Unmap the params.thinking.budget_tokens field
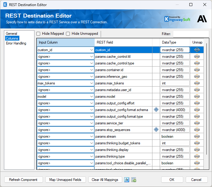The image size is (212, 187). (197, 143)
